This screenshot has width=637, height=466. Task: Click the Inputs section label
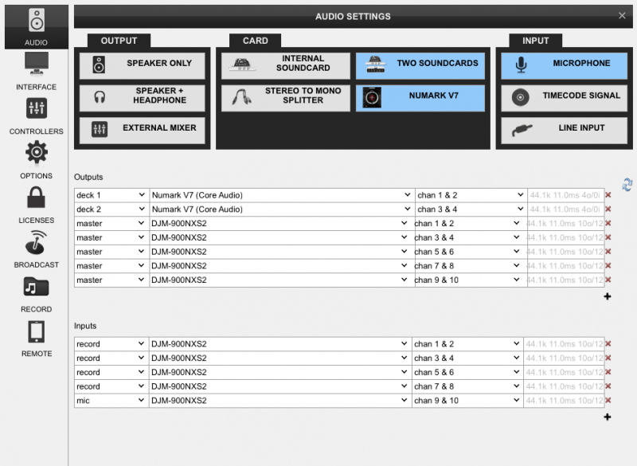click(85, 326)
